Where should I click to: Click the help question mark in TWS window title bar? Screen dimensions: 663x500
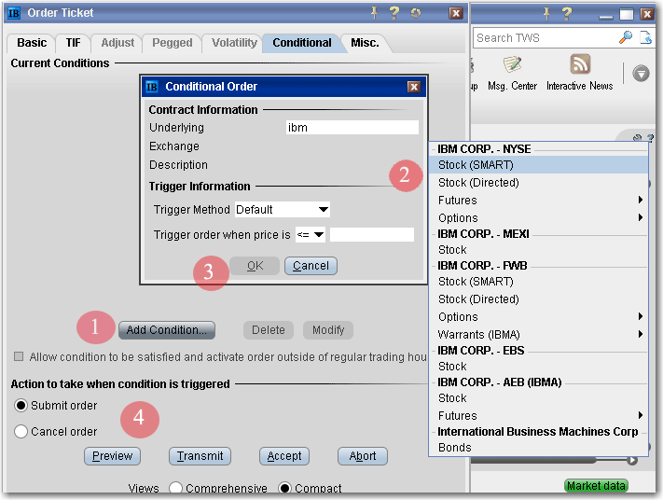[x=567, y=14]
